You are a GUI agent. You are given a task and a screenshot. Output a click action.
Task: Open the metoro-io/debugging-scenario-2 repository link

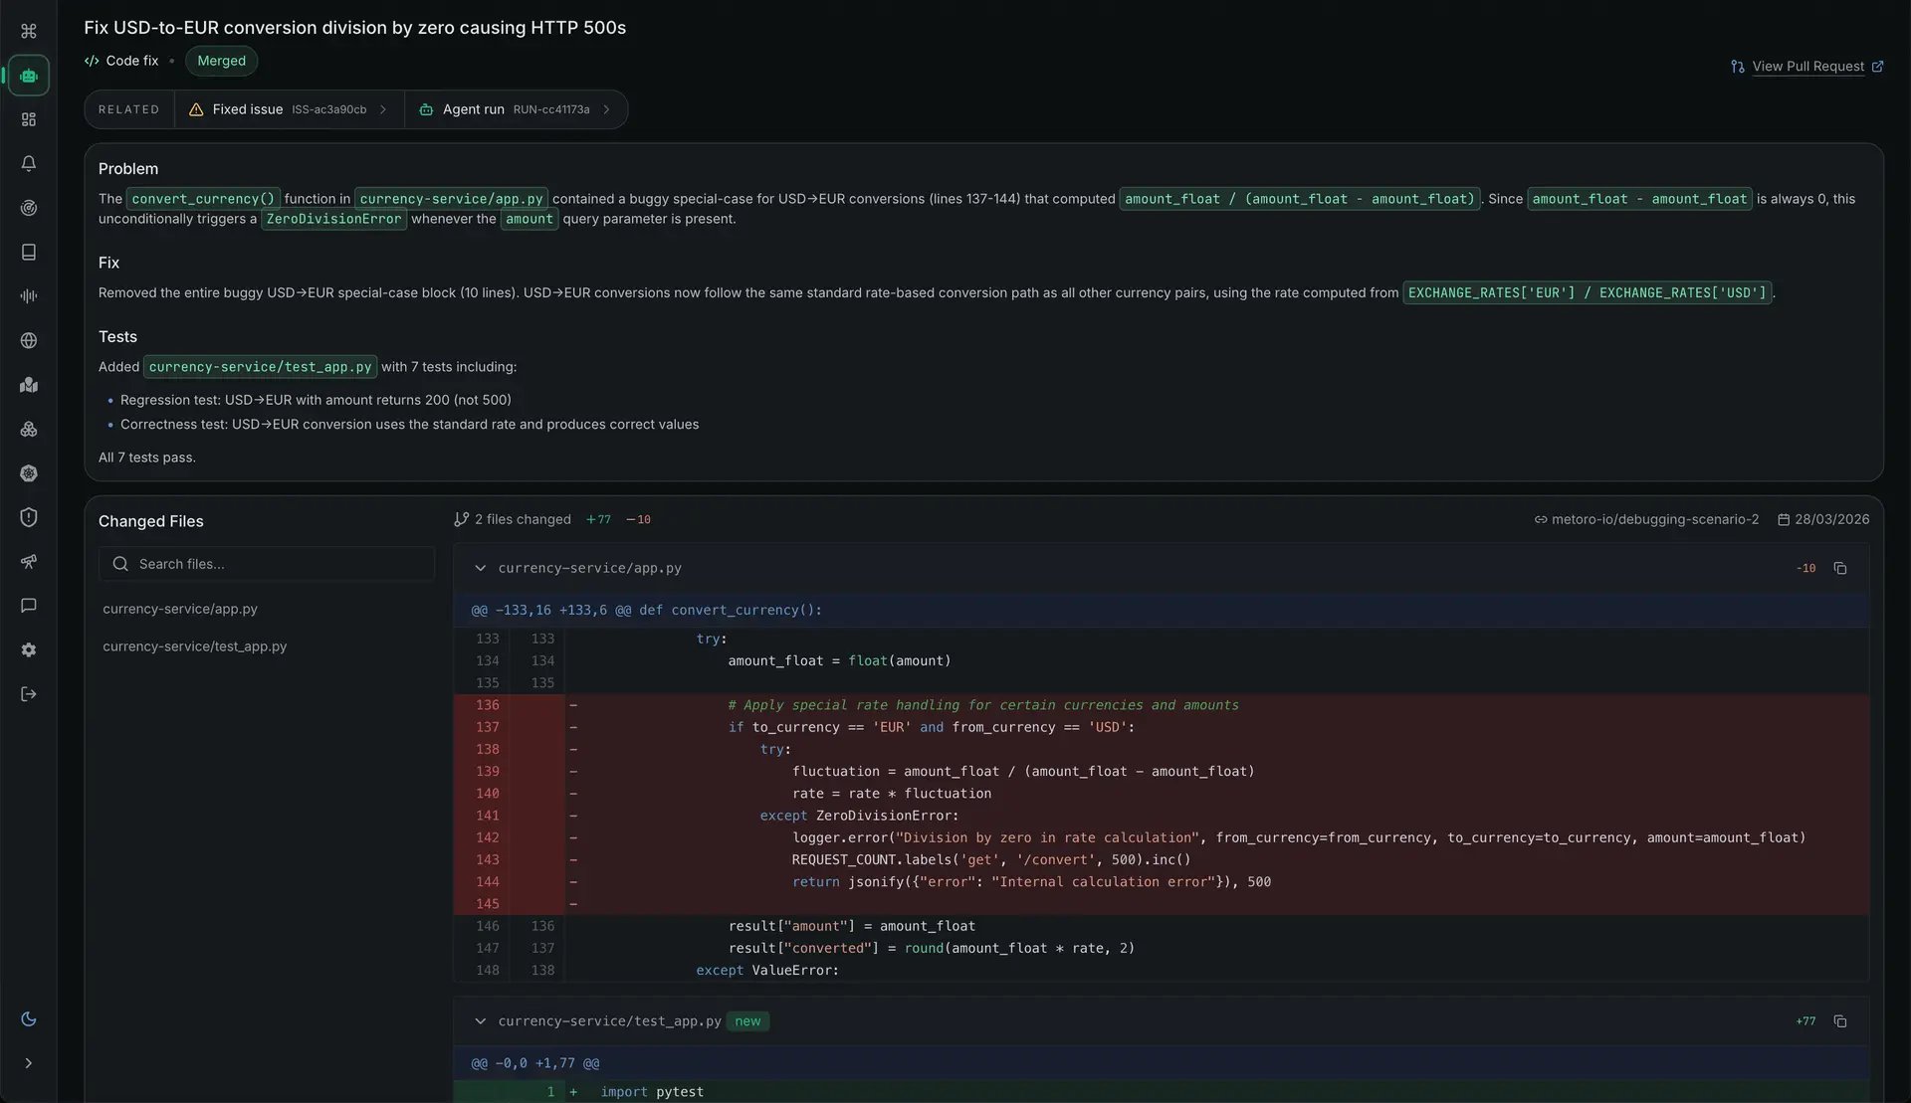click(1645, 518)
